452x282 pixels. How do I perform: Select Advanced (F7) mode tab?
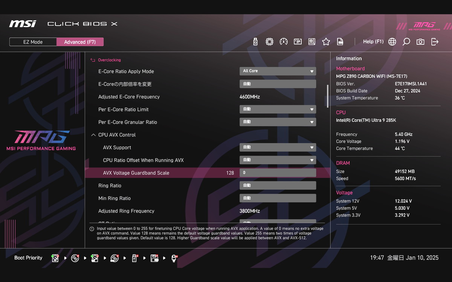coord(80,42)
